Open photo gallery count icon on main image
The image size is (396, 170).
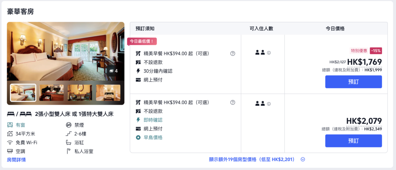click(x=112, y=71)
